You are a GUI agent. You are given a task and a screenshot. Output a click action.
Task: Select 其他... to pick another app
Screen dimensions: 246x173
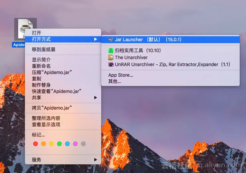coord(171,81)
